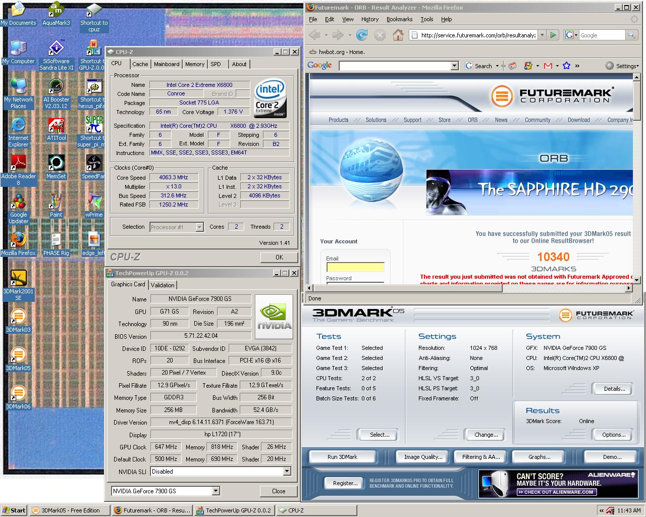Expand Google toolbar more buttons chevron
Screen dimensions: 646x517
click(577, 66)
